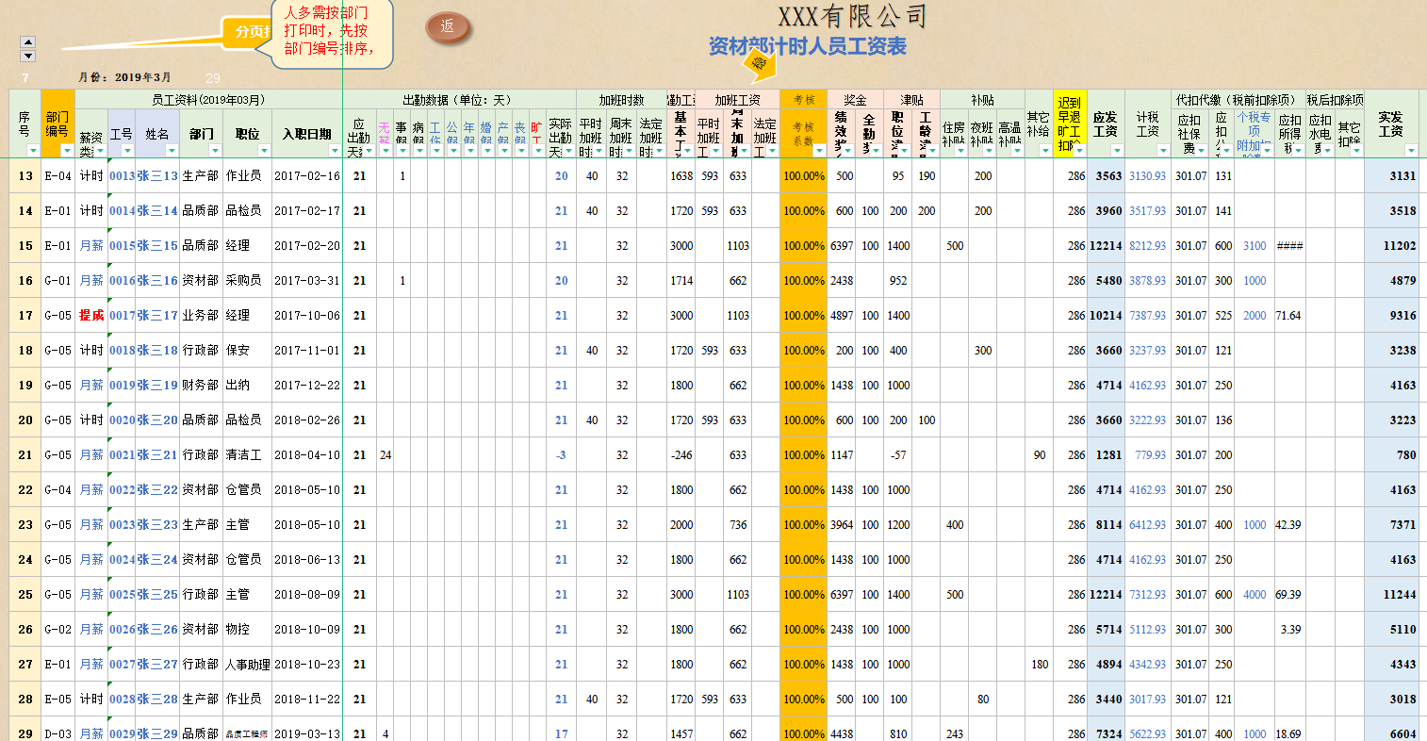Click the 返 return button
Image resolution: width=1427 pixels, height=741 pixels.
pyautogui.click(x=449, y=28)
